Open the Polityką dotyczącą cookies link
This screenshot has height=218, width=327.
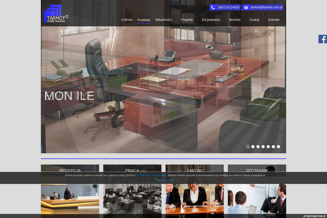(152, 175)
